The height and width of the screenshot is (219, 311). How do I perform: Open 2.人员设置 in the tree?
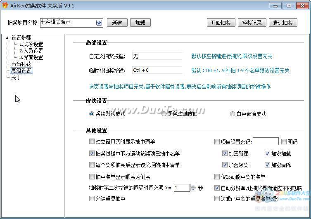point(31,51)
